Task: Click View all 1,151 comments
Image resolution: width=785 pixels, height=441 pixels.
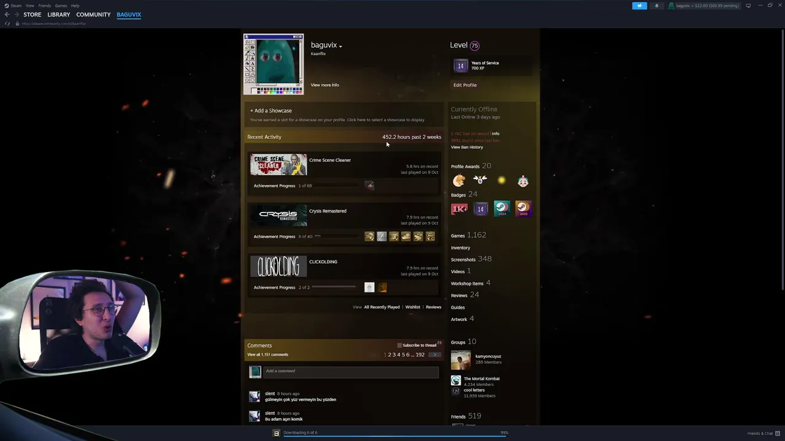Action: click(267, 355)
